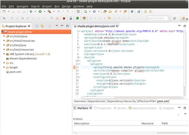The width and height of the screenshot is (189, 135).
Task: Toggle fold marker on line 10 plugins
Action: [x=79, y=61]
